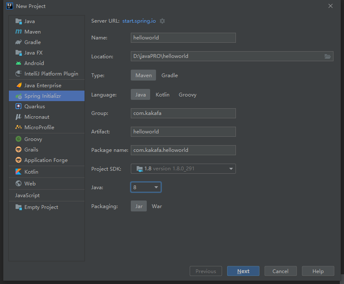The image size is (344, 284).
Task: Click the Web globe icon
Action: tap(19, 183)
